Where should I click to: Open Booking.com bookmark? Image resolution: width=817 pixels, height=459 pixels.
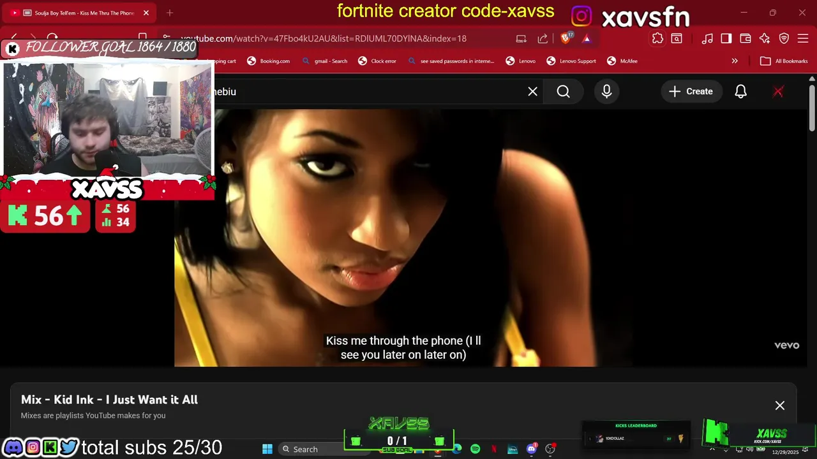point(269,61)
